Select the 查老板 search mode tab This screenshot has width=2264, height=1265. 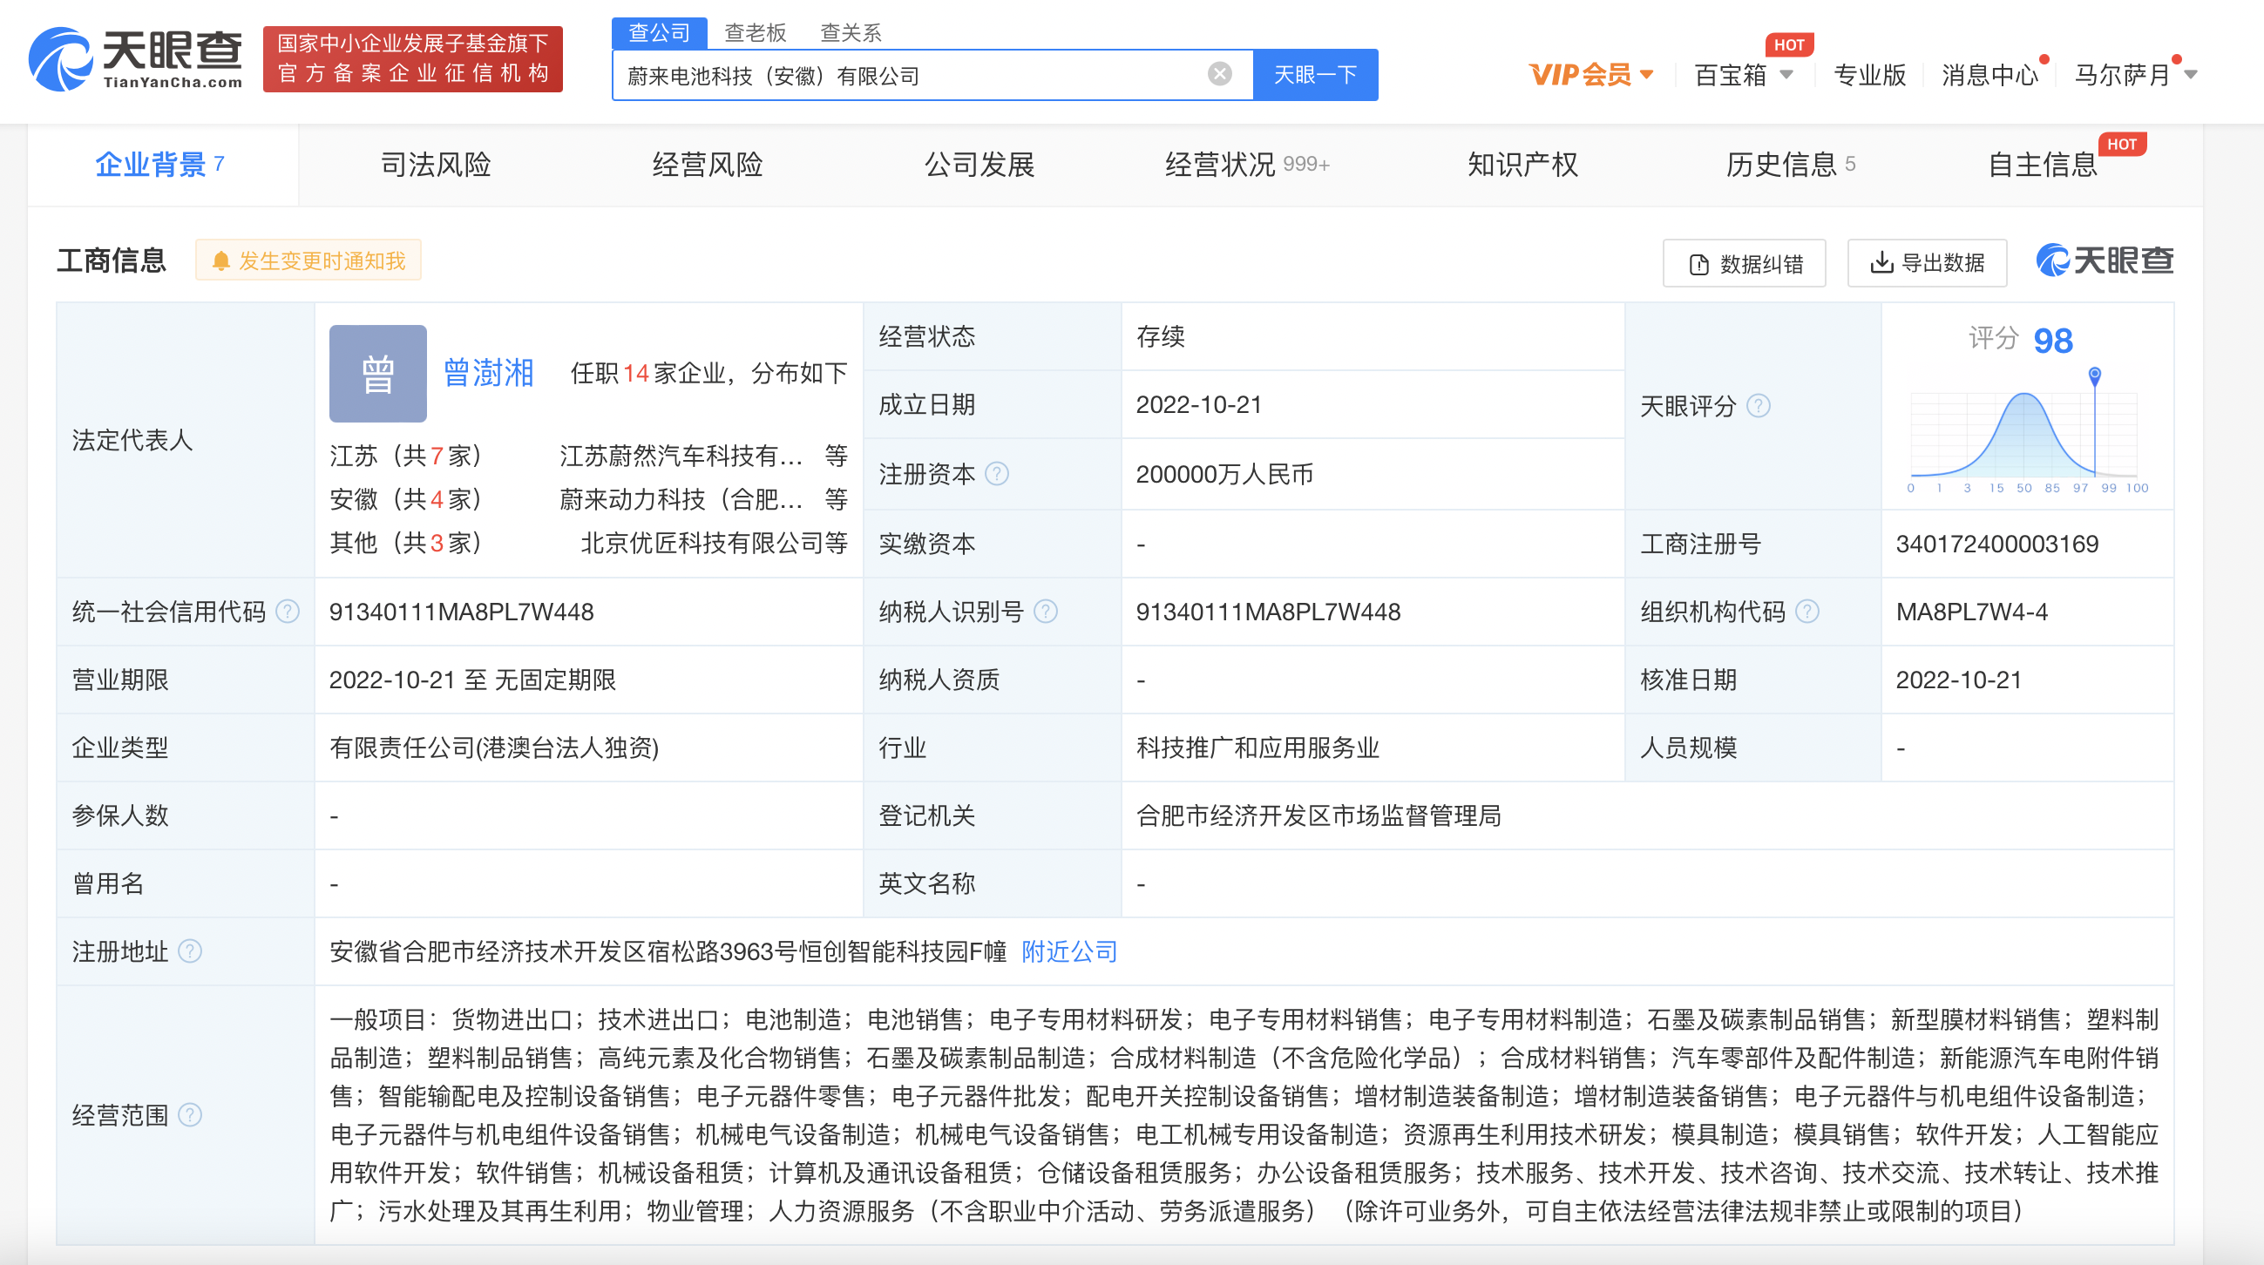pyautogui.click(x=755, y=32)
